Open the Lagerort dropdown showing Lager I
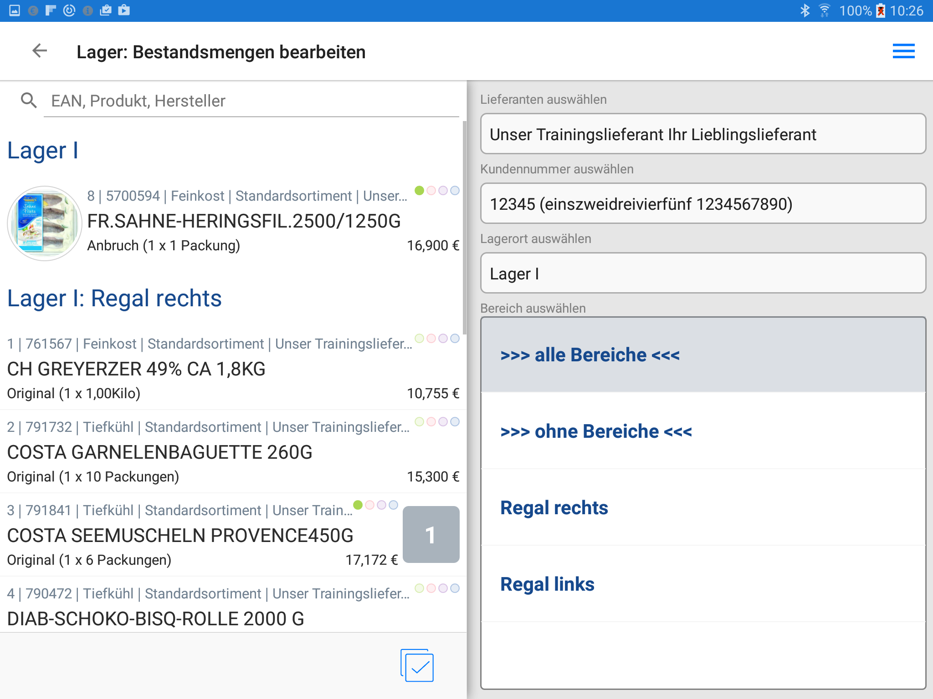The width and height of the screenshot is (933, 699). (703, 274)
